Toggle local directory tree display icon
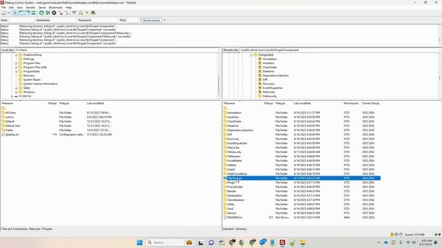This screenshot has height=248, width=442. 21,13
